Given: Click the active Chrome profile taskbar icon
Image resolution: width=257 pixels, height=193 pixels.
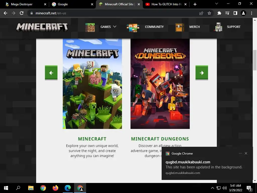Looking at the screenshot, I should click(x=80, y=188).
